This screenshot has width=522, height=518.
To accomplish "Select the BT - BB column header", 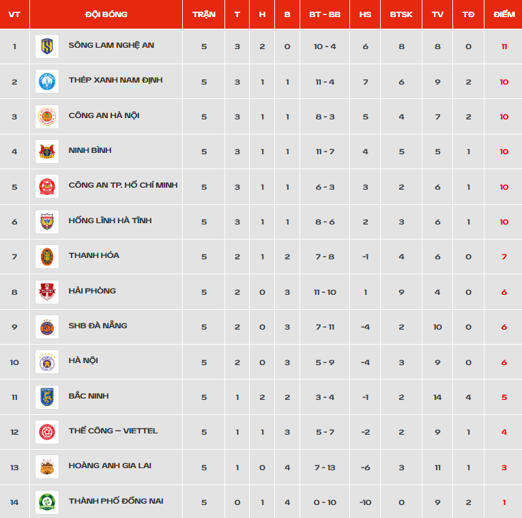I will point(325,14).
